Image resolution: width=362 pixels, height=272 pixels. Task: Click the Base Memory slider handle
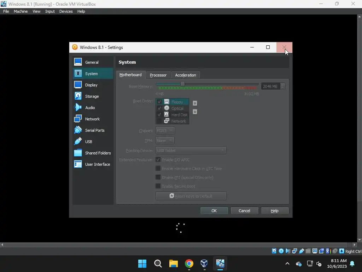click(x=182, y=84)
